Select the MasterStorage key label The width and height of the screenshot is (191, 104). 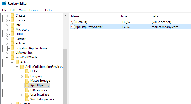40,81
